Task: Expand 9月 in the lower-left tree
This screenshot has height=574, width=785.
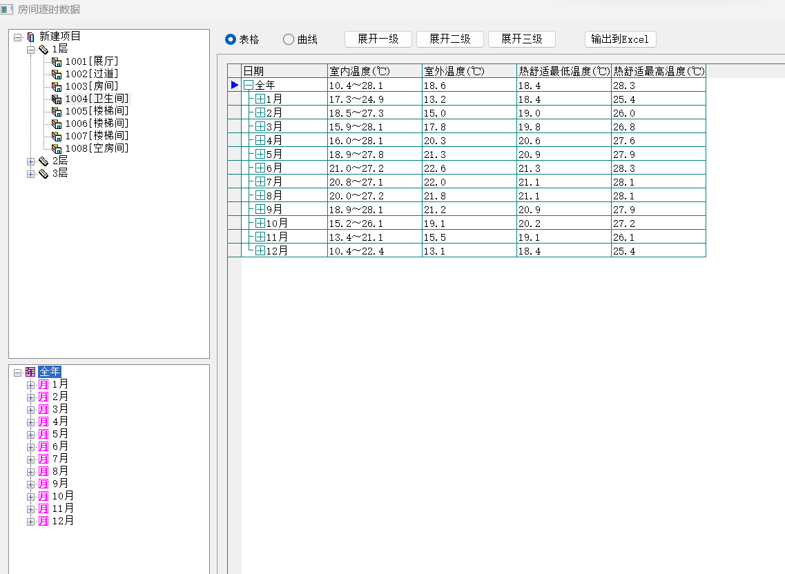Action: point(30,484)
